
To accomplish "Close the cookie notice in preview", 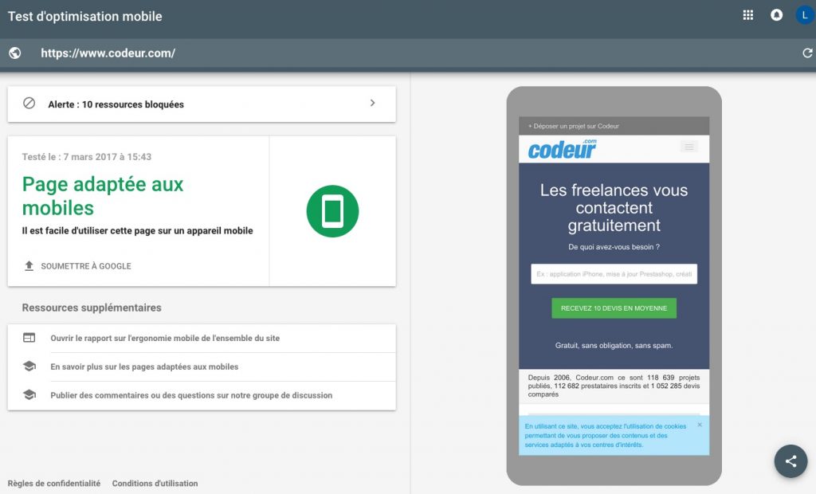I will click(700, 425).
